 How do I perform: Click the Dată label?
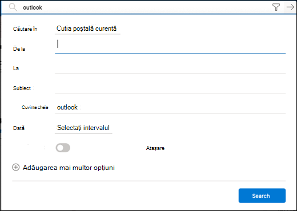pos(19,128)
